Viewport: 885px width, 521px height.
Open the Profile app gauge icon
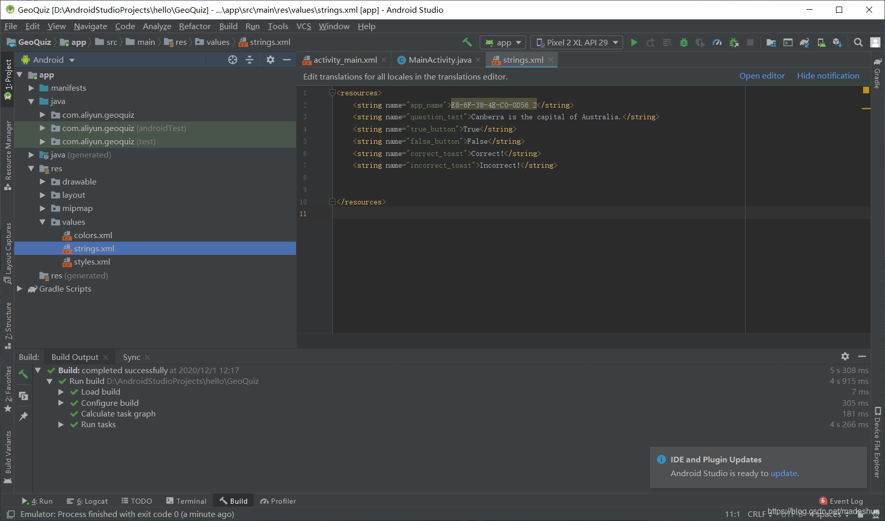click(x=717, y=42)
